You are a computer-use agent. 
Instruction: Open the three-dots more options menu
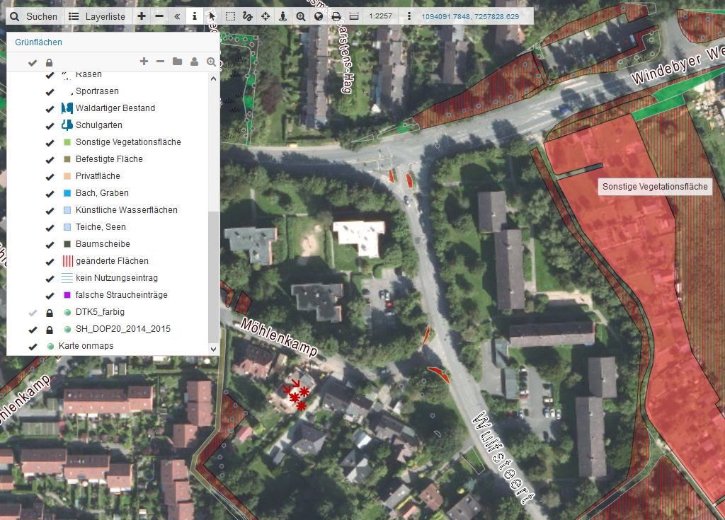tap(409, 16)
